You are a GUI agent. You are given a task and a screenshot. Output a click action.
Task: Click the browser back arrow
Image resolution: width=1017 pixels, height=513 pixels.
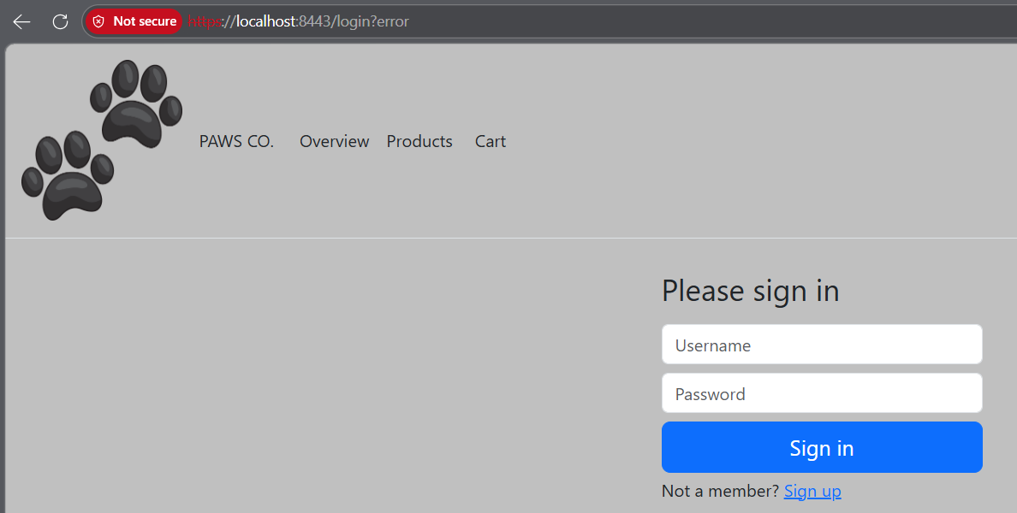point(22,21)
